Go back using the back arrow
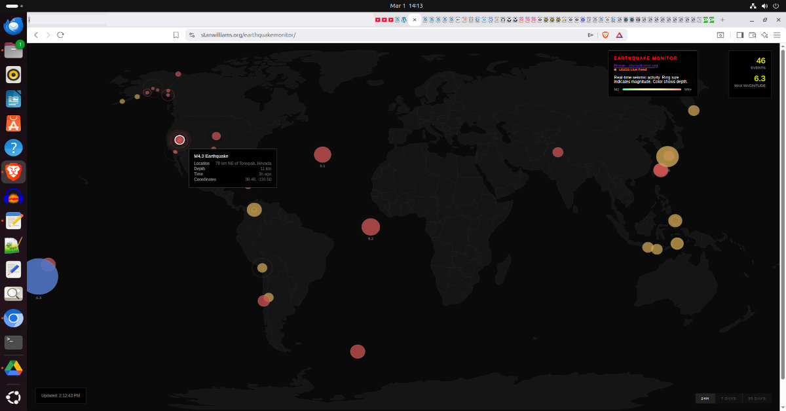 pyautogui.click(x=36, y=35)
